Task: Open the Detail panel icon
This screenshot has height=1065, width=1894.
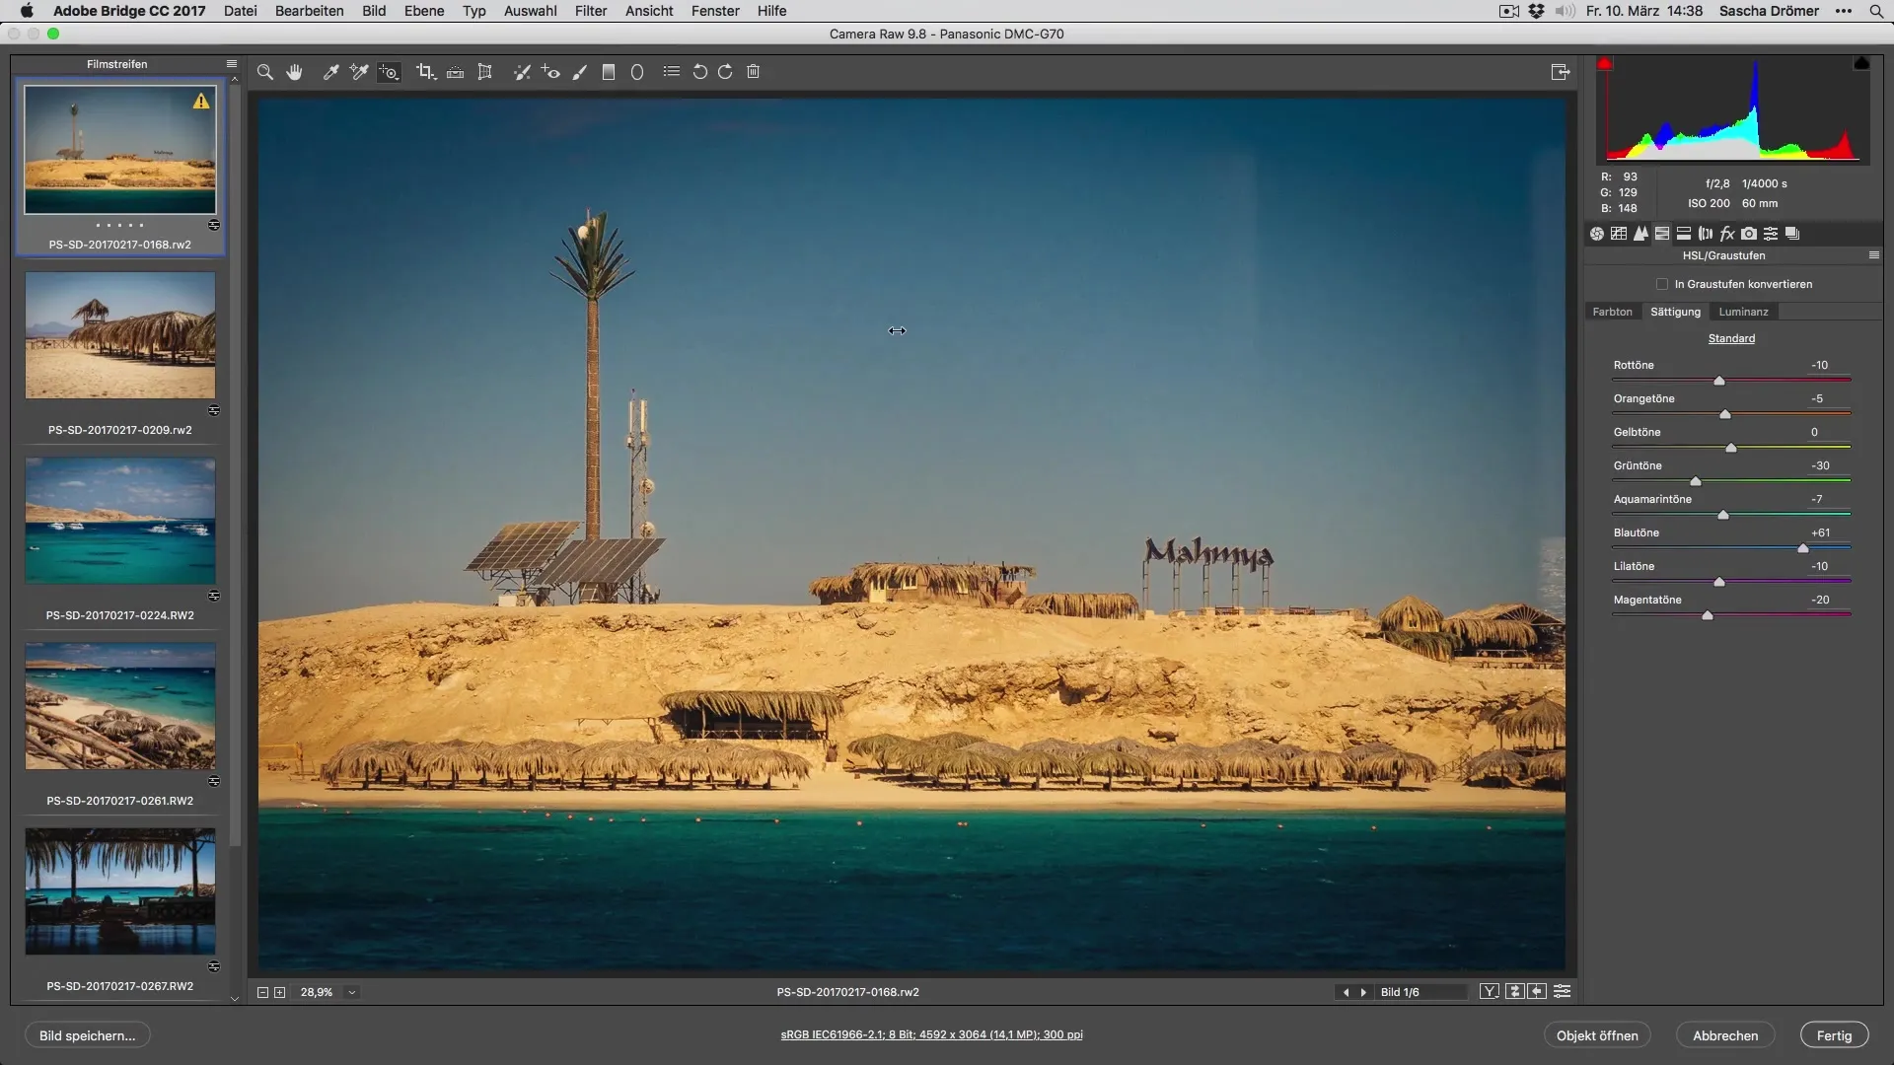Action: click(x=1640, y=234)
